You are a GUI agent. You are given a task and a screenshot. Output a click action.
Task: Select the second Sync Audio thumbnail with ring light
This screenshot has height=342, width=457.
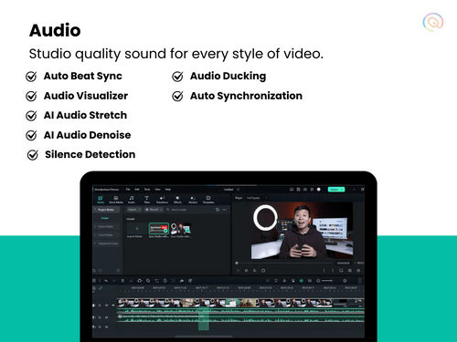click(x=181, y=229)
